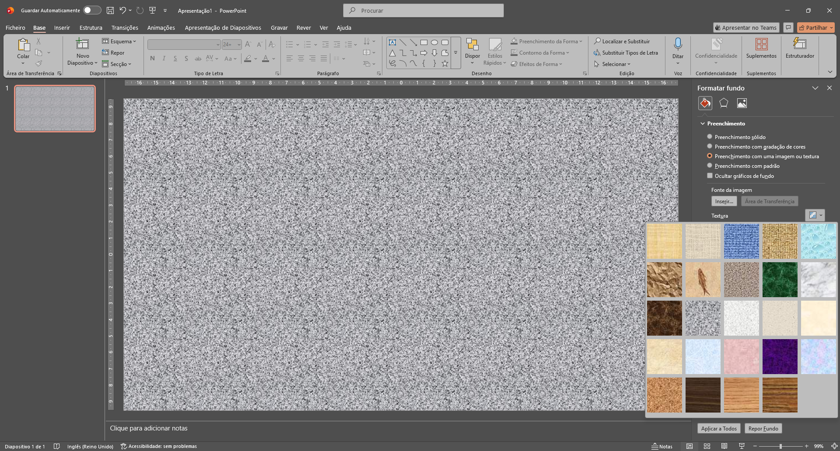Choose the blue denim texture swatch
The width and height of the screenshot is (840, 451).
pos(741,241)
